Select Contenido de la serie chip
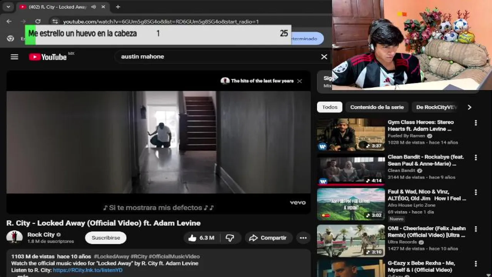The image size is (492, 277). (x=377, y=107)
